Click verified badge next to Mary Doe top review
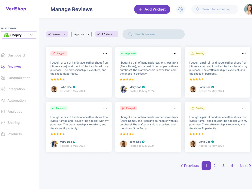 [144, 87]
